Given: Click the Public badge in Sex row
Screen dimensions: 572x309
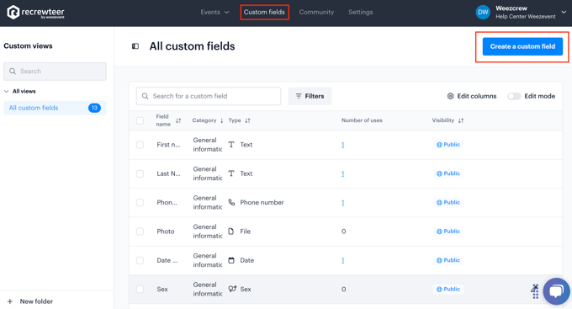Looking at the screenshot, I should pyautogui.click(x=448, y=289).
